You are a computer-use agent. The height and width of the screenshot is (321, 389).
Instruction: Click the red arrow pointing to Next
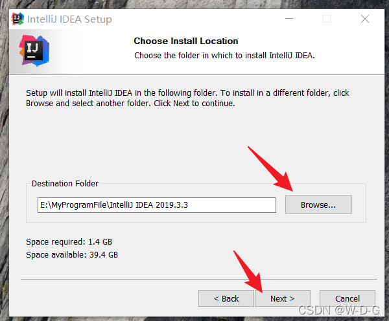point(248,271)
